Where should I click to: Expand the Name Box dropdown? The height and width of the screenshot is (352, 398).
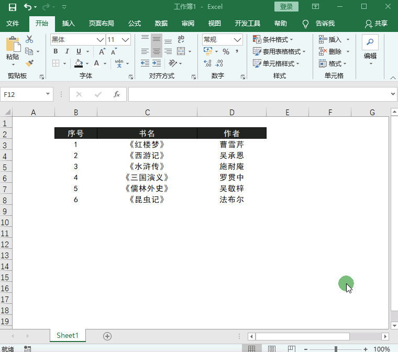48,94
